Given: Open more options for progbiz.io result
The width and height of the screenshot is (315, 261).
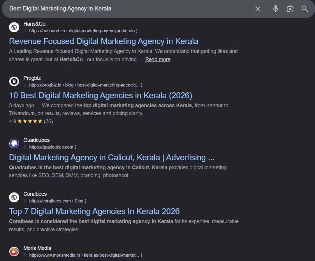Looking at the screenshot, I should tap(142, 85).
